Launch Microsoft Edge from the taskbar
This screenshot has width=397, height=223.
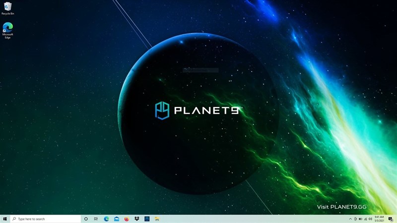pyautogui.click(x=106, y=219)
